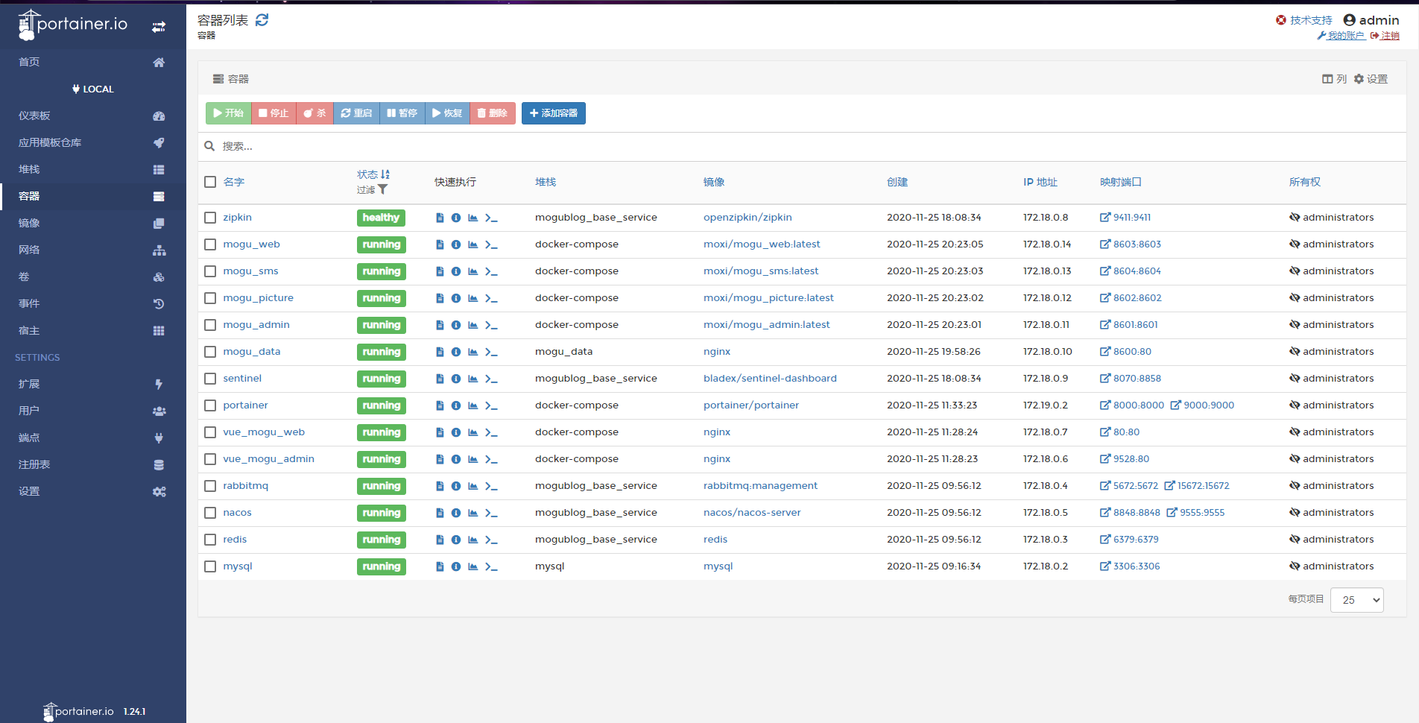Click the 注销 logout link
The width and height of the screenshot is (1419, 723).
1385,36
